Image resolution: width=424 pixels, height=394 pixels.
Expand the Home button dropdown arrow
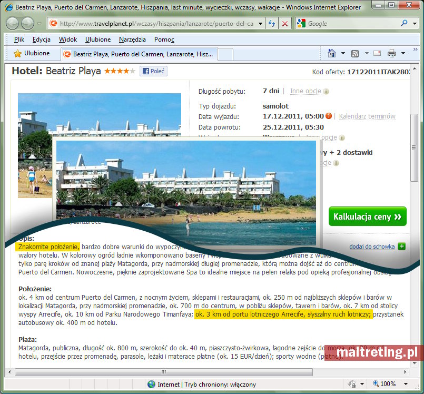tap(343, 53)
